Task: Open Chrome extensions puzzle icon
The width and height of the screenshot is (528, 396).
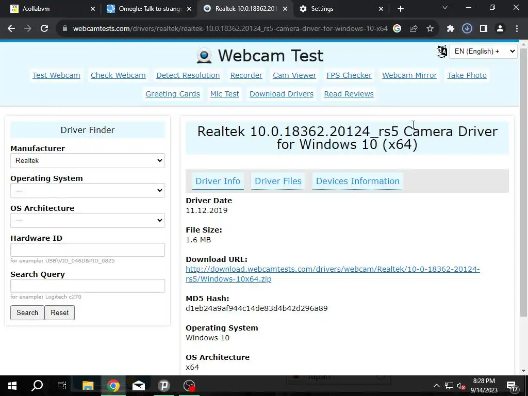Action: (451, 29)
